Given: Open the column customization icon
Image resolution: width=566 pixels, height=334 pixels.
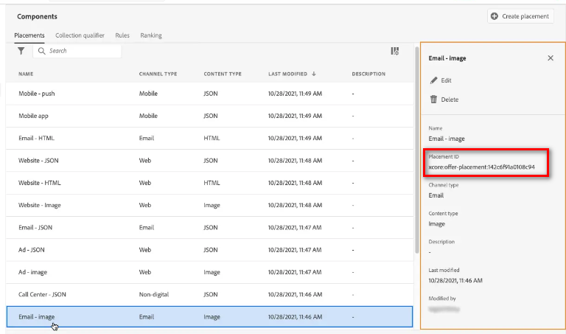Looking at the screenshot, I should pyautogui.click(x=395, y=51).
